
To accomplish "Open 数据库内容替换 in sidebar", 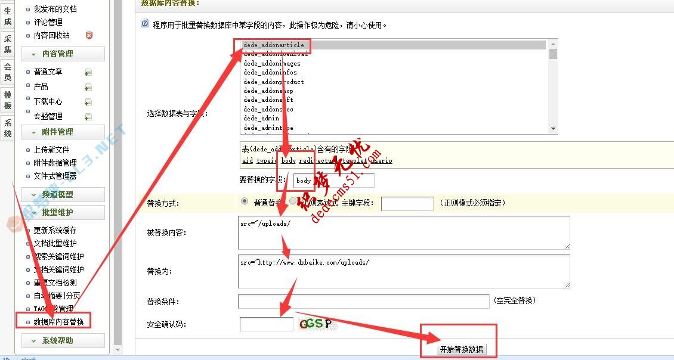I will click(x=58, y=322).
